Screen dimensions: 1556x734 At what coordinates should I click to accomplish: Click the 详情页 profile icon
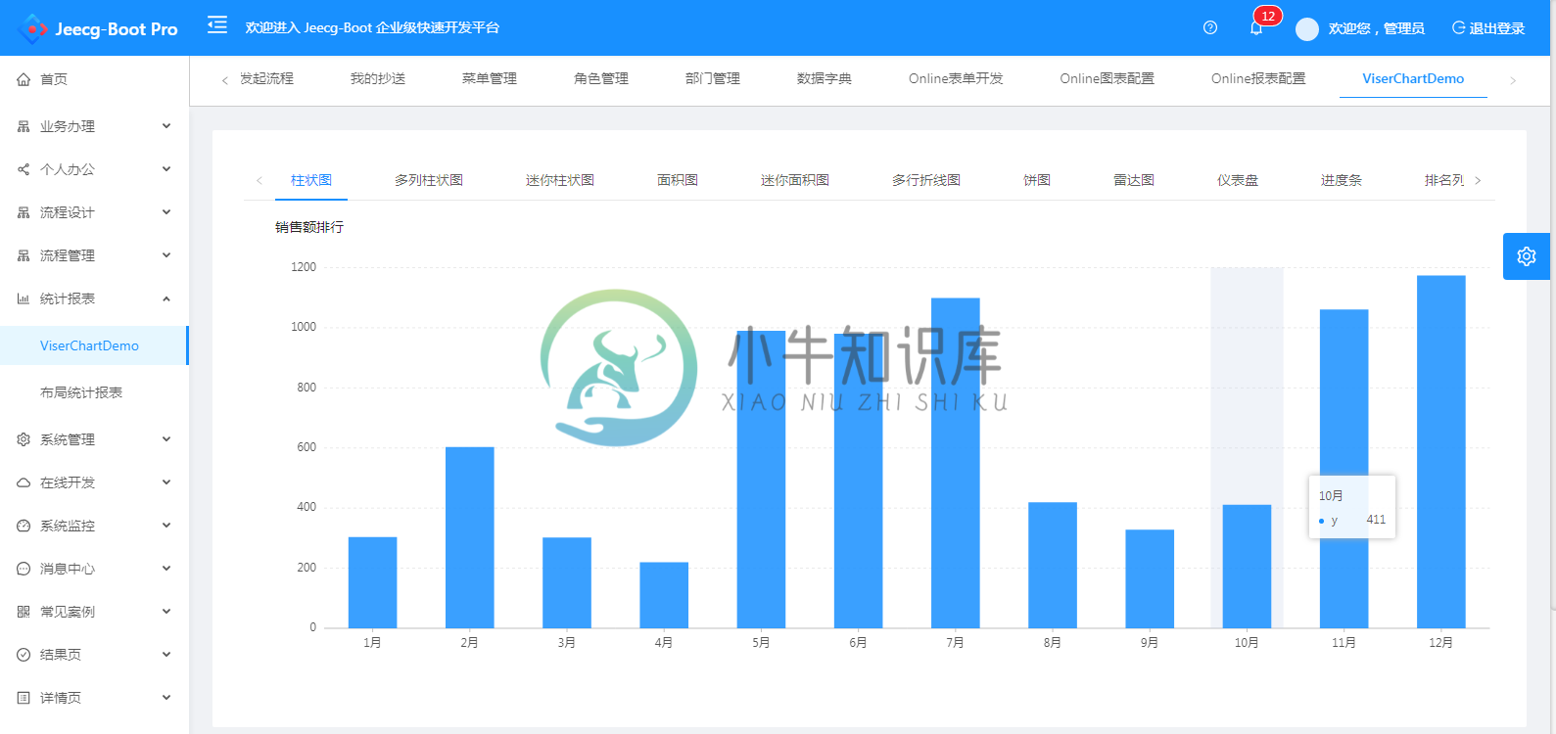pos(24,698)
